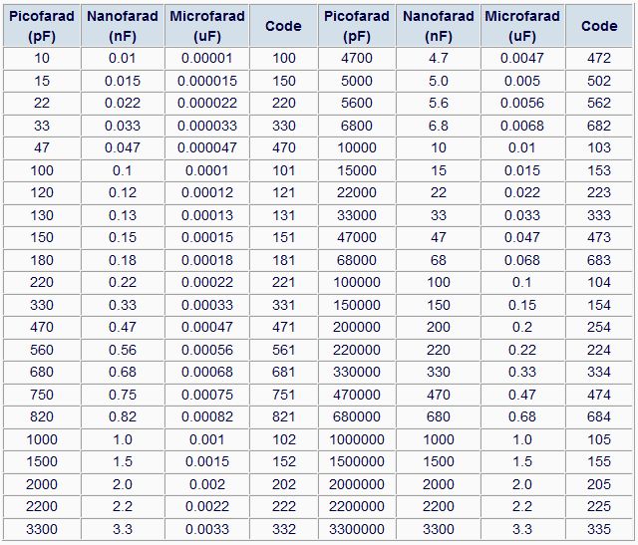638x545 pixels.
Task: Click the 68000 picofarad value
Action: point(357,260)
